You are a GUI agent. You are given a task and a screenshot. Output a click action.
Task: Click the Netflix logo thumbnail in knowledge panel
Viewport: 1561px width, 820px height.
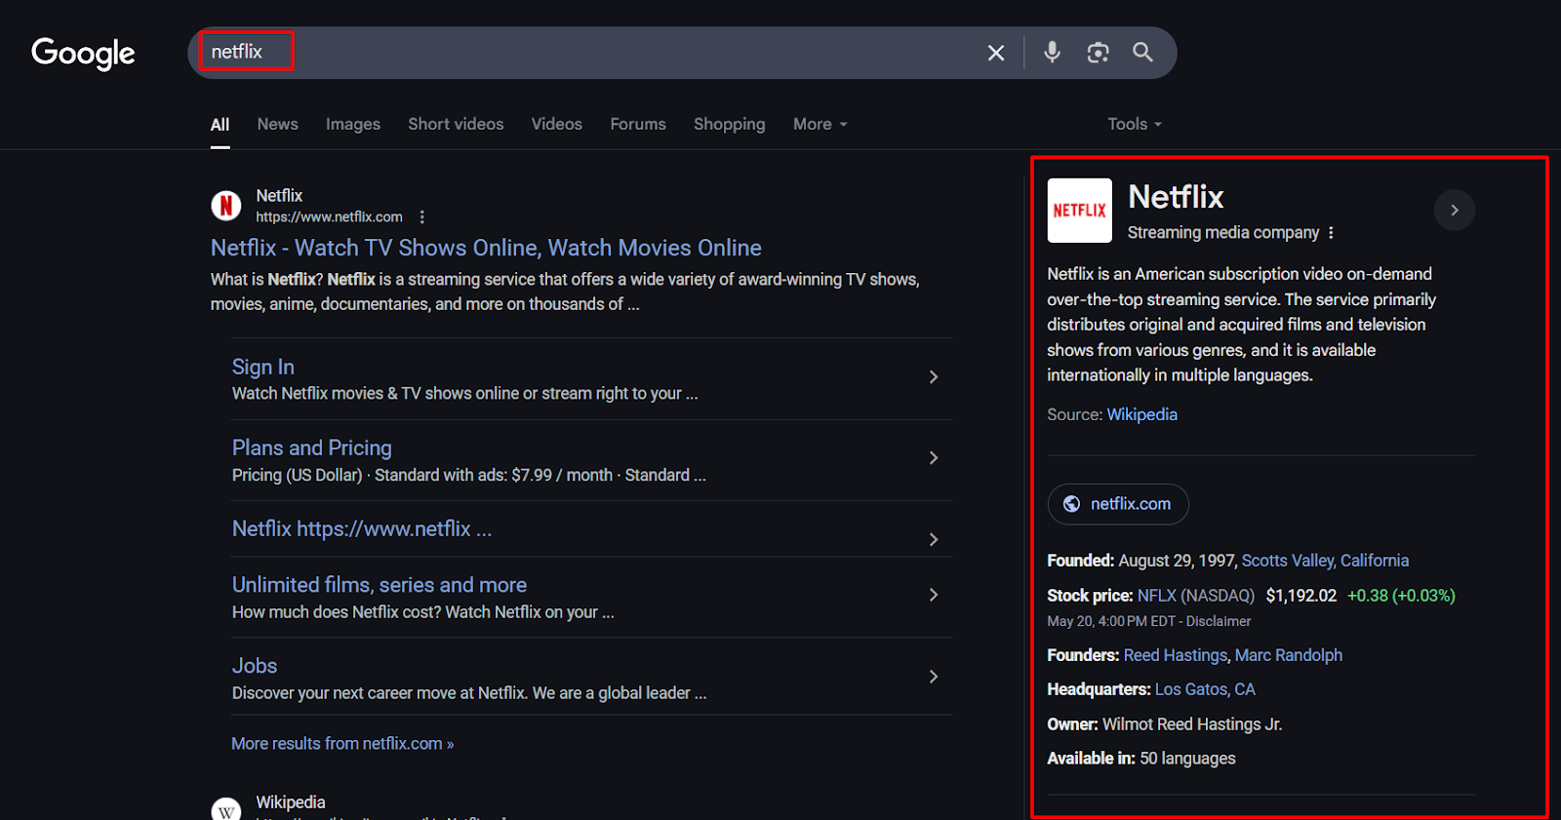coord(1079,211)
